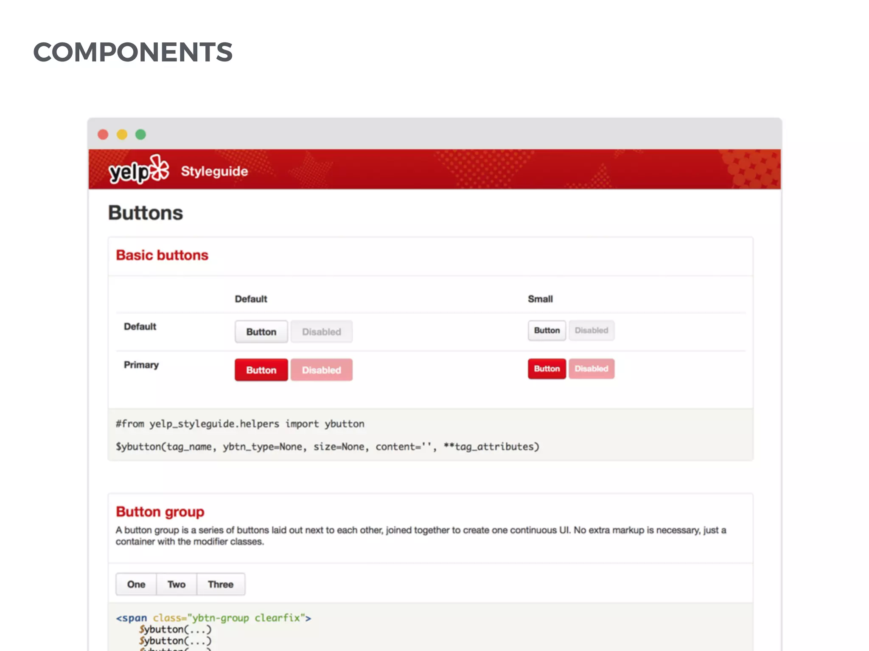Screen dimensions: 869x651
Task: Click the '$ybutton(tag_name, ybtn_type=None' code line
Action: [x=328, y=446]
